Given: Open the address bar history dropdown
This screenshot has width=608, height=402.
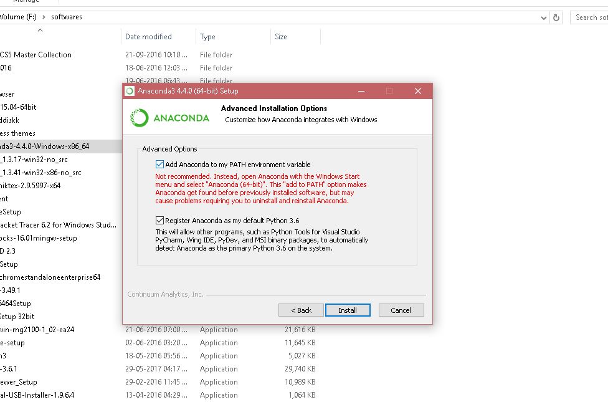Looking at the screenshot, I should click(x=544, y=17).
